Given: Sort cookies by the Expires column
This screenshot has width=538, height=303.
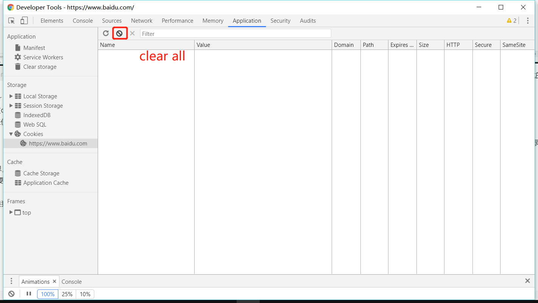Looking at the screenshot, I should [x=402, y=45].
